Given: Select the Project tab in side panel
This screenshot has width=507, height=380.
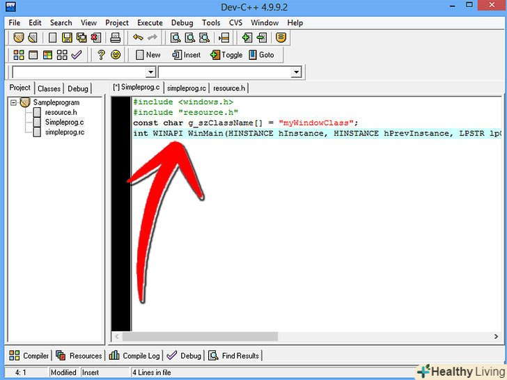Looking at the screenshot, I should pyautogui.click(x=19, y=88).
